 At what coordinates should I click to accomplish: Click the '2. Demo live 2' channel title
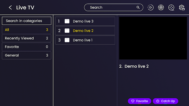point(134,66)
